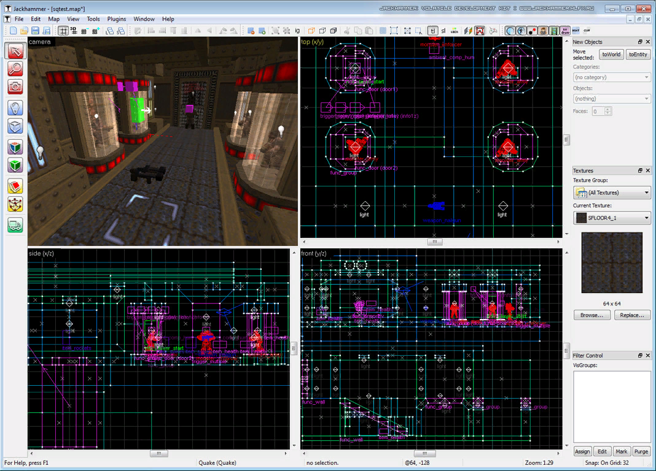The width and height of the screenshot is (656, 471).
Task: Click the Browse... texture button
Action: (592, 315)
